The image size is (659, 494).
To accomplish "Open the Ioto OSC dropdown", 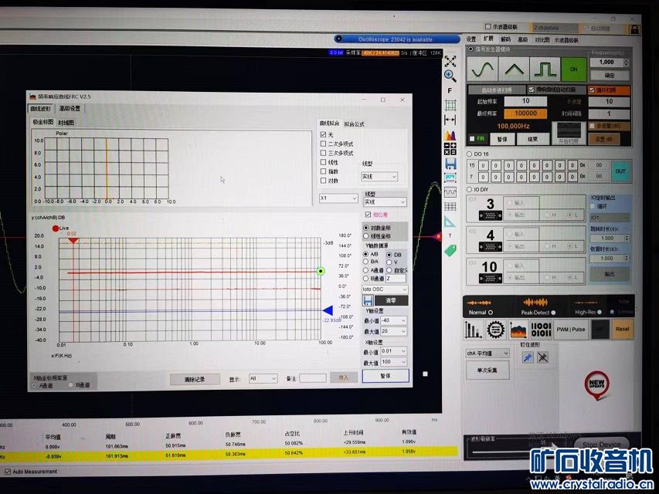I will (x=385, y=289).
